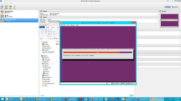
Task: Select Desktop under Favorites
Action: pos(45,44)
